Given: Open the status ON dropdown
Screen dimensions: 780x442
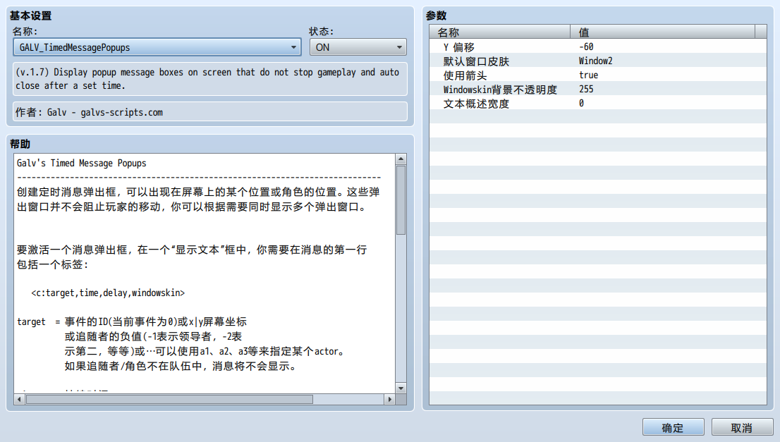Looking at the screenshot, I should (x=358, y=47).
